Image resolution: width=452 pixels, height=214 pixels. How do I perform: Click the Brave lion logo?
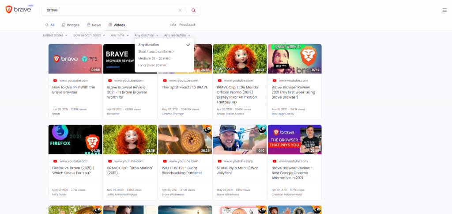[9, 10]
